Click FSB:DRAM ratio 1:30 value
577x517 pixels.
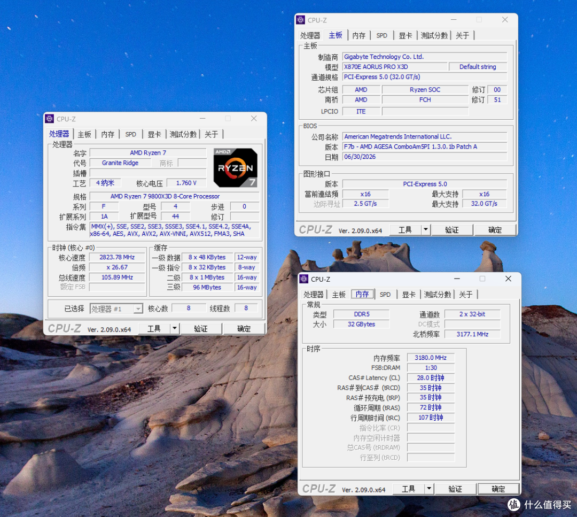click(x=431, y=367)
